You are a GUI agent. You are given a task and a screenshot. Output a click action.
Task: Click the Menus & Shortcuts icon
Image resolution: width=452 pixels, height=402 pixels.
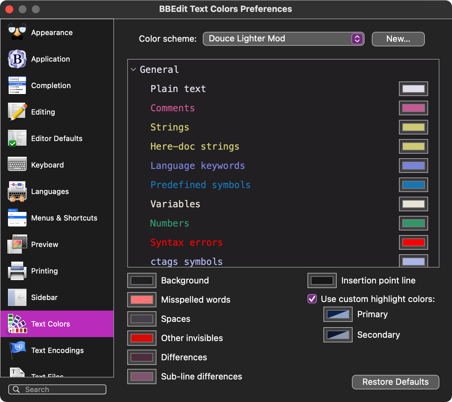pyautogui.click(x=17, y=218)
